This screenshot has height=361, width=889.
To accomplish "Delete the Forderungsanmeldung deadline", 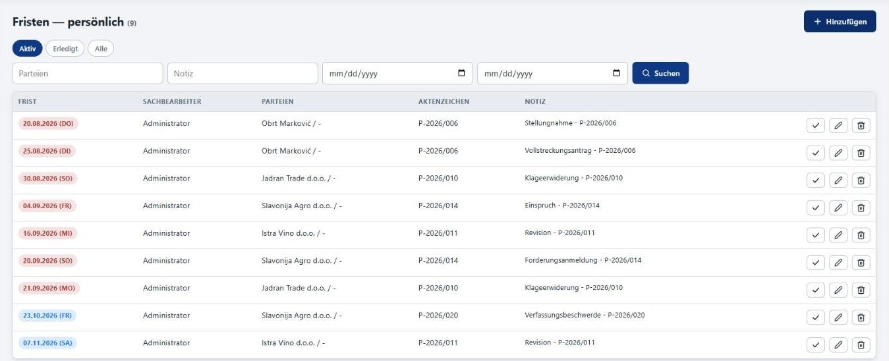I will [861, 263].
